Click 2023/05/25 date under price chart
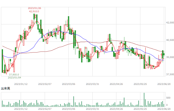Screen dimensions: 174x111 pos(140,84)
